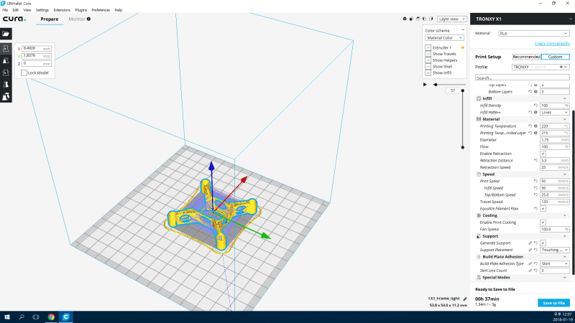Viewport: 575px width, 323px height.
Task: Click the Save to File button
Action: point(552,303)
